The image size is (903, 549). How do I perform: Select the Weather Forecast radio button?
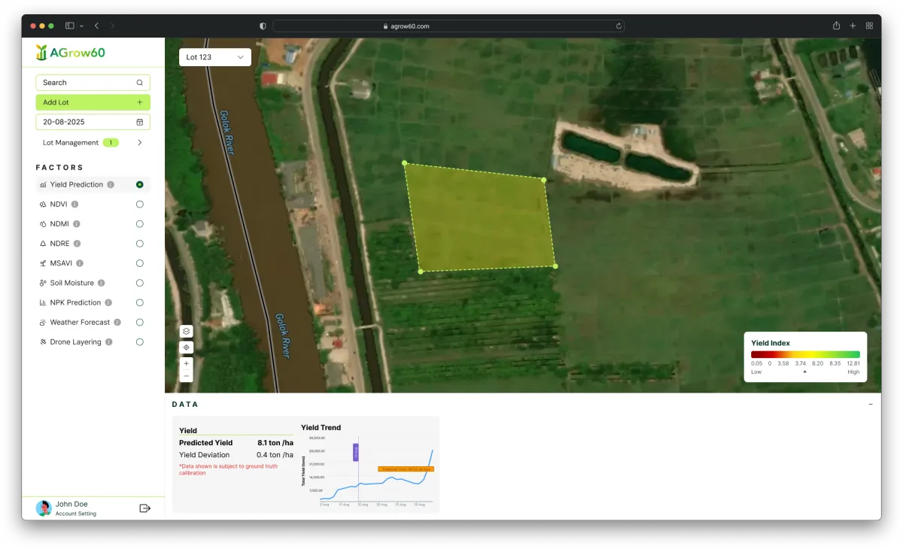point(139,322)
